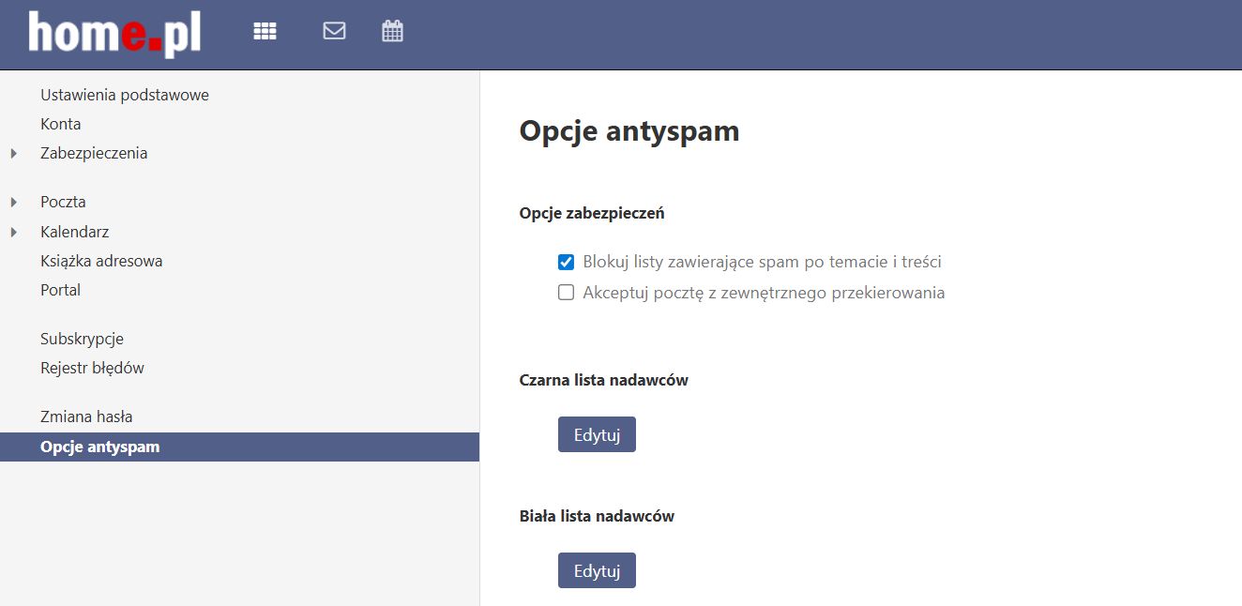Open Rejestr błędów page
The height and width of the screenshot is (606, 1242).
92,368
